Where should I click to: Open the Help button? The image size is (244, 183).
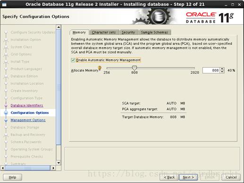12,177
